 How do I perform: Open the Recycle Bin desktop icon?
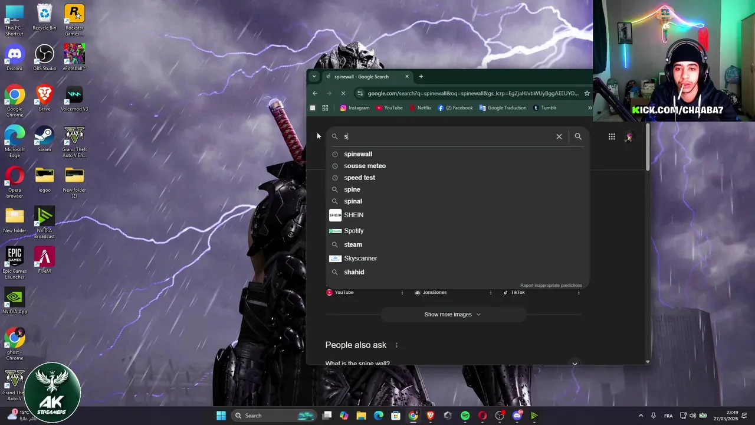[x=44, y=18]
